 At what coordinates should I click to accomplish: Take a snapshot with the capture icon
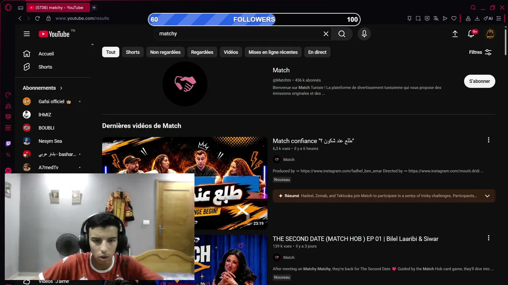pyautogui.click(x=418, y=18)
